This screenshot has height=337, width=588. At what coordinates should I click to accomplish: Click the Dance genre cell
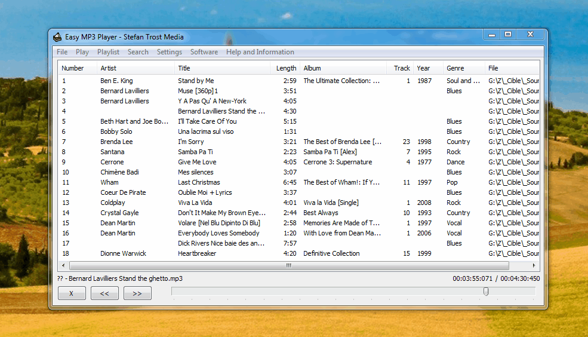pyautogui.click(x=455, y=162)
